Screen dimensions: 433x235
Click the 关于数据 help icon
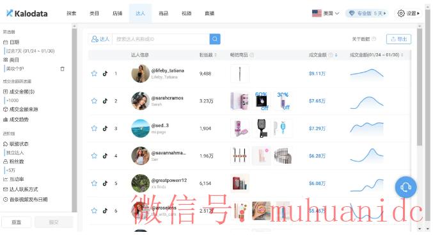(374, 39)
